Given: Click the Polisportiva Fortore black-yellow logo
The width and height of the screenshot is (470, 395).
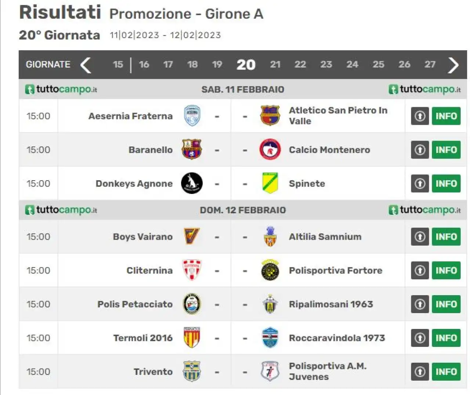Looking at the screenshot, I should click(270, 270).
